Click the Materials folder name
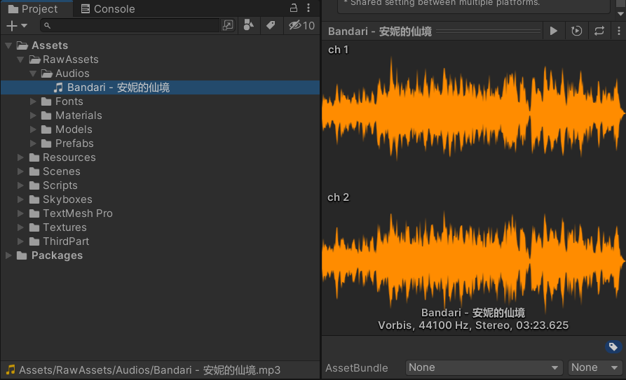Image resolution: width=626 pixels, height=380 pixels. pyautogui.click(x=79, y=115)
